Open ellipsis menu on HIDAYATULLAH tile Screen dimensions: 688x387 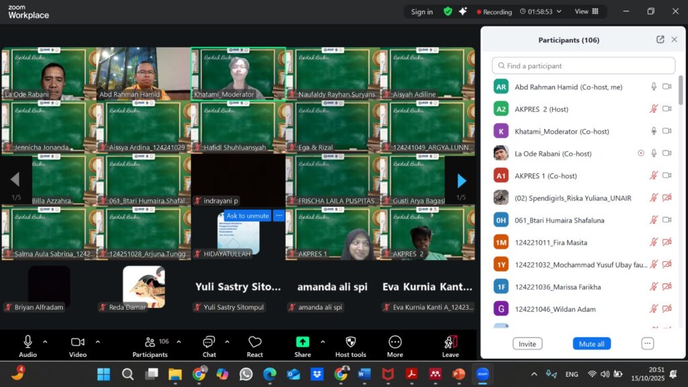click(279, 216)
